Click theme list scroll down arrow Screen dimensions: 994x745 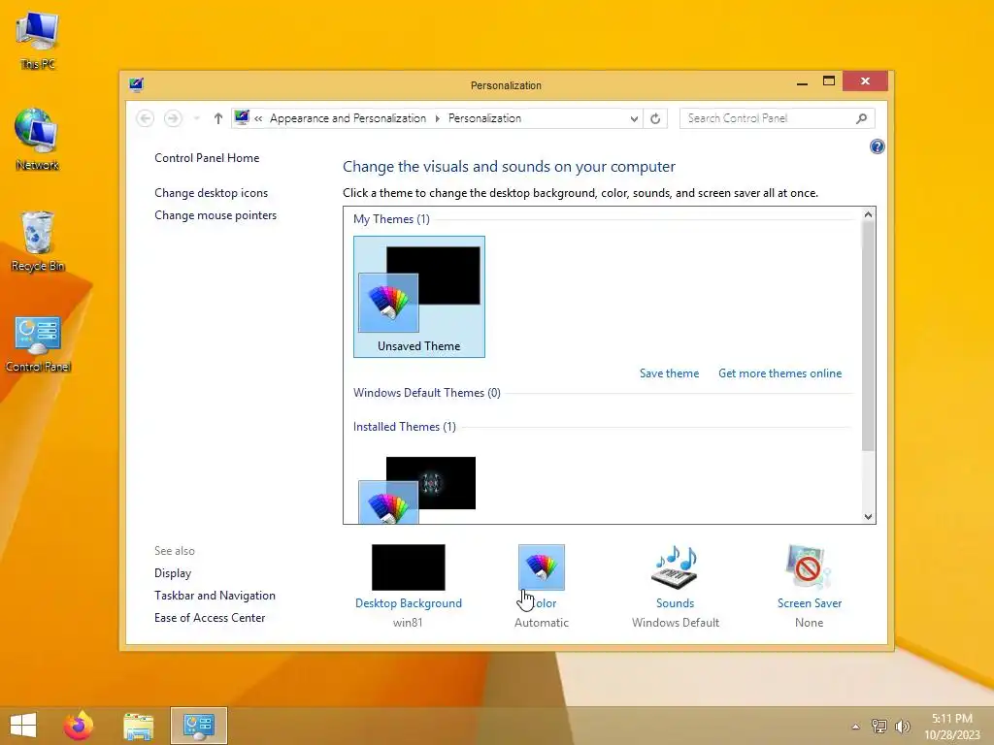(869, 516)
